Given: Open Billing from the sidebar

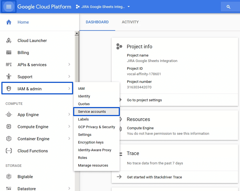Looking at the screenshot, I should (23, 53).
